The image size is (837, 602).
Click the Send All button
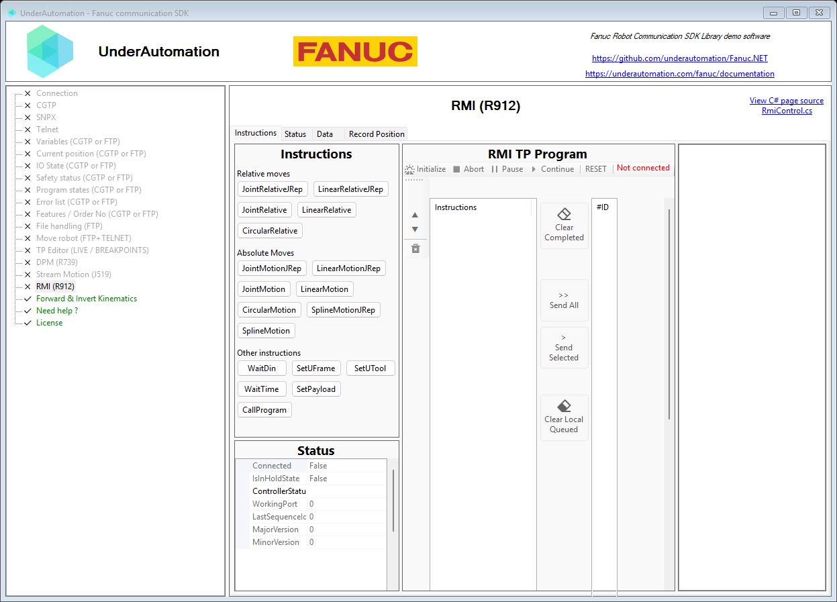point(564,300)
